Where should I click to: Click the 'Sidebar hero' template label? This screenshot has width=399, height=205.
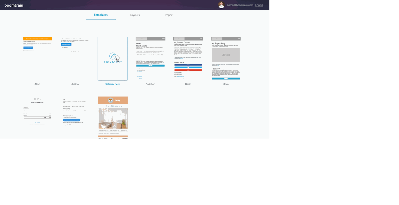pyautogui.click(x=113, y=84)
